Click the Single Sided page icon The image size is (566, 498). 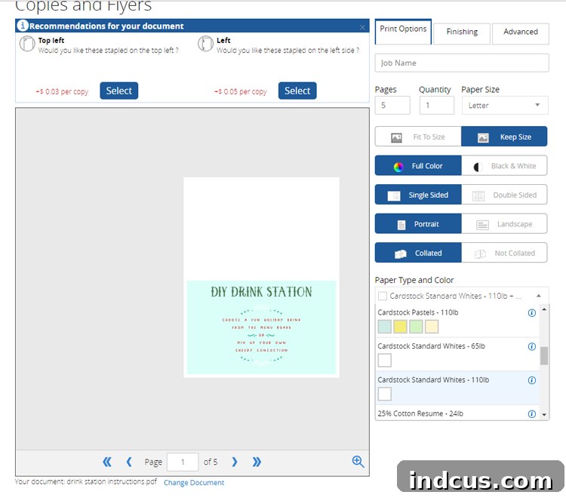point(394,195)
